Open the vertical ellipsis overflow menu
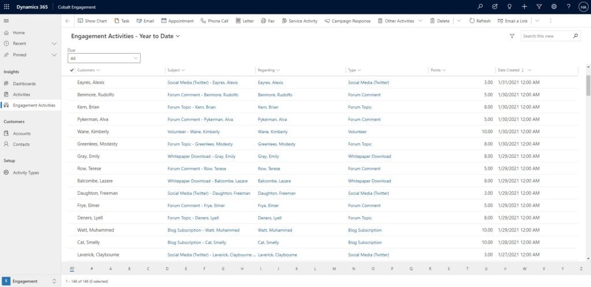 (550, 21)
